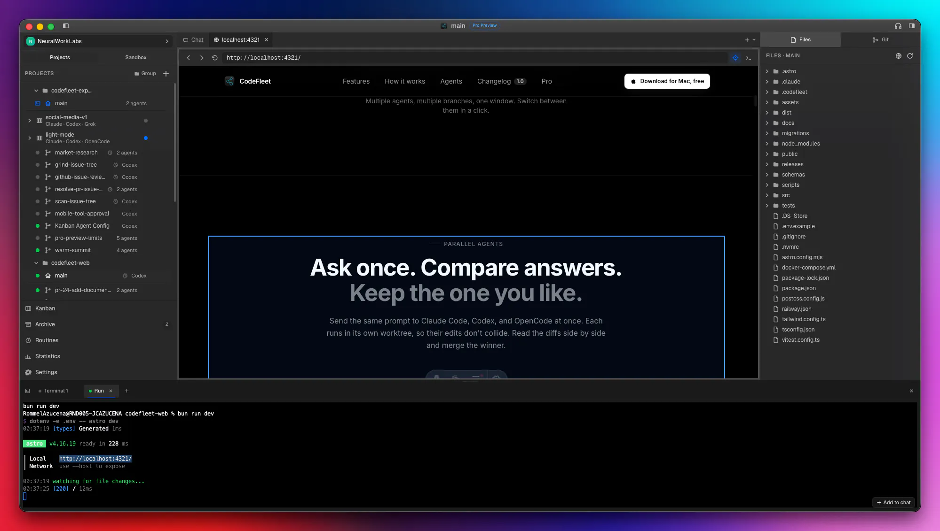Expand the light-mode group
This screenshot has width=940, height=531.
tap(30, 138)
